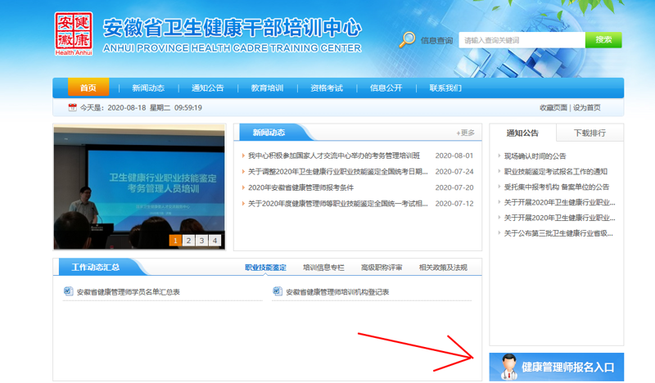Click the 工作动态汇总 section header

[96, 267]
